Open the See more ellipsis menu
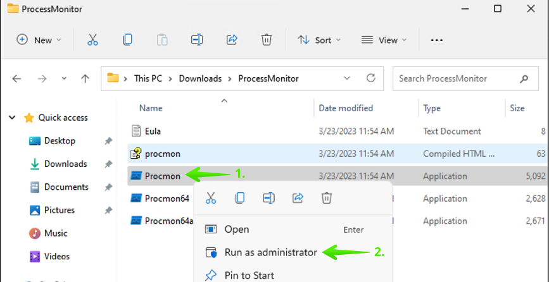Viewport: 549px width, 282px height. pos(437,40)
